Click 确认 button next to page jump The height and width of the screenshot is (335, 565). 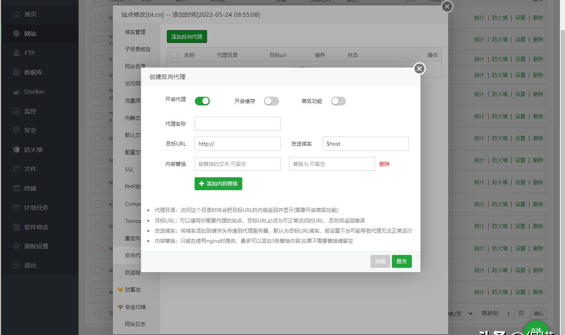[x=539, y=314]
